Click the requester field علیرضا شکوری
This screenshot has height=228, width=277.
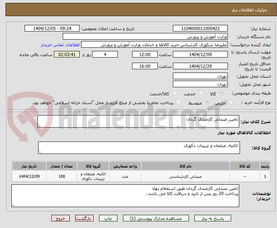154,45
